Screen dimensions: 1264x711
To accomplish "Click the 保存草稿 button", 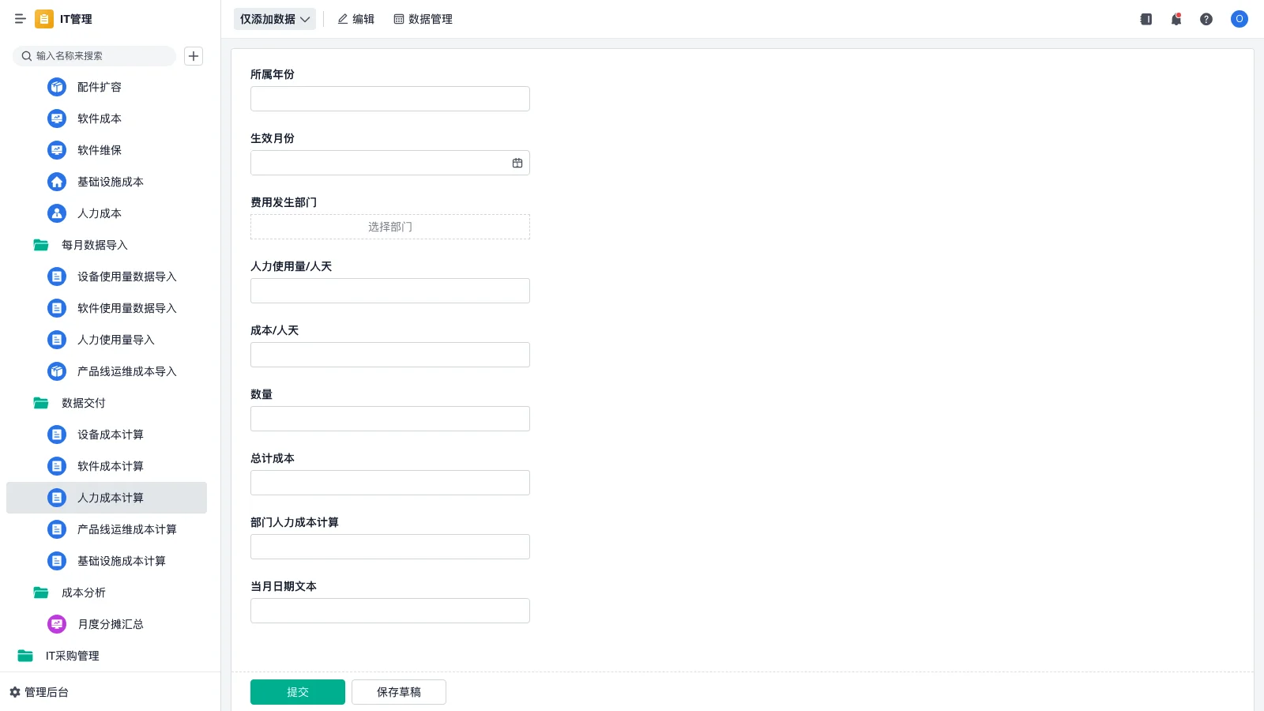I will pos(398,692).
